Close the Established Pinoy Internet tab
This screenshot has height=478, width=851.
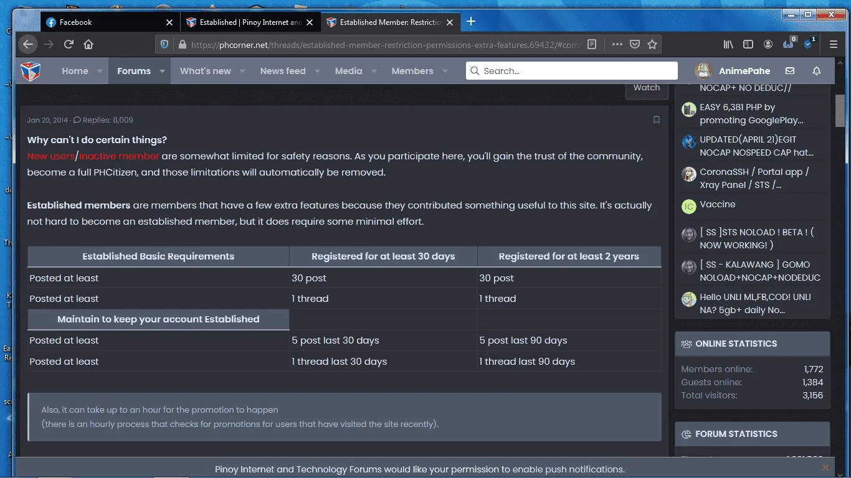tap(310, 22)
